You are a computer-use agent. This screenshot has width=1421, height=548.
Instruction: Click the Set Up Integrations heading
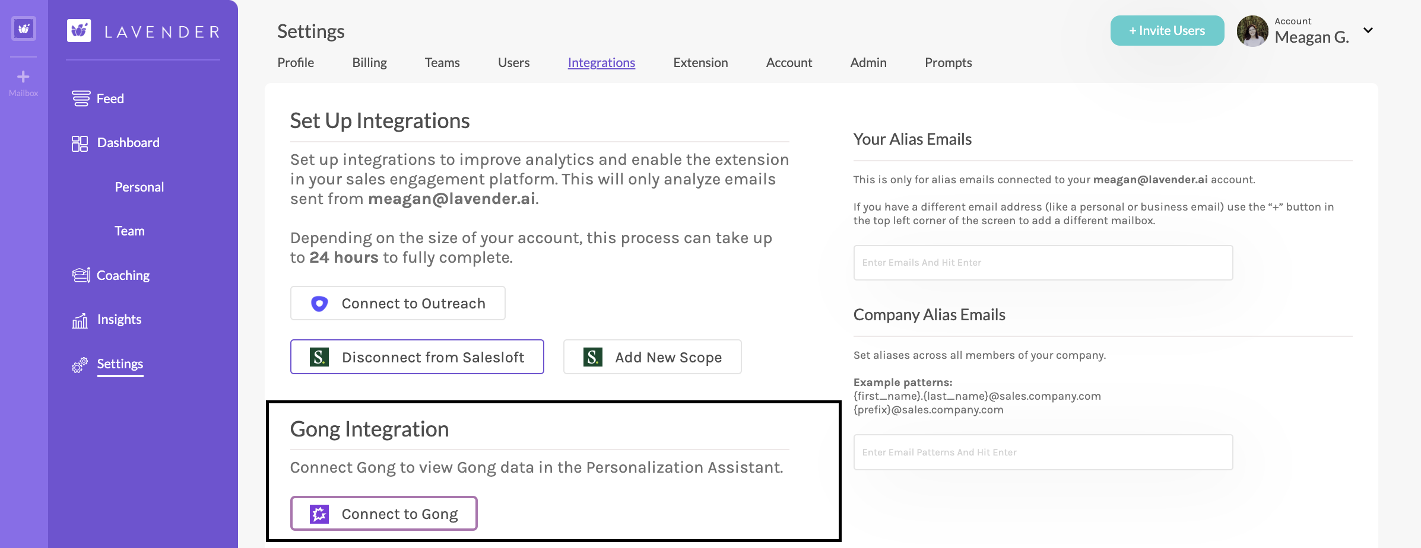tap(380, 120)
